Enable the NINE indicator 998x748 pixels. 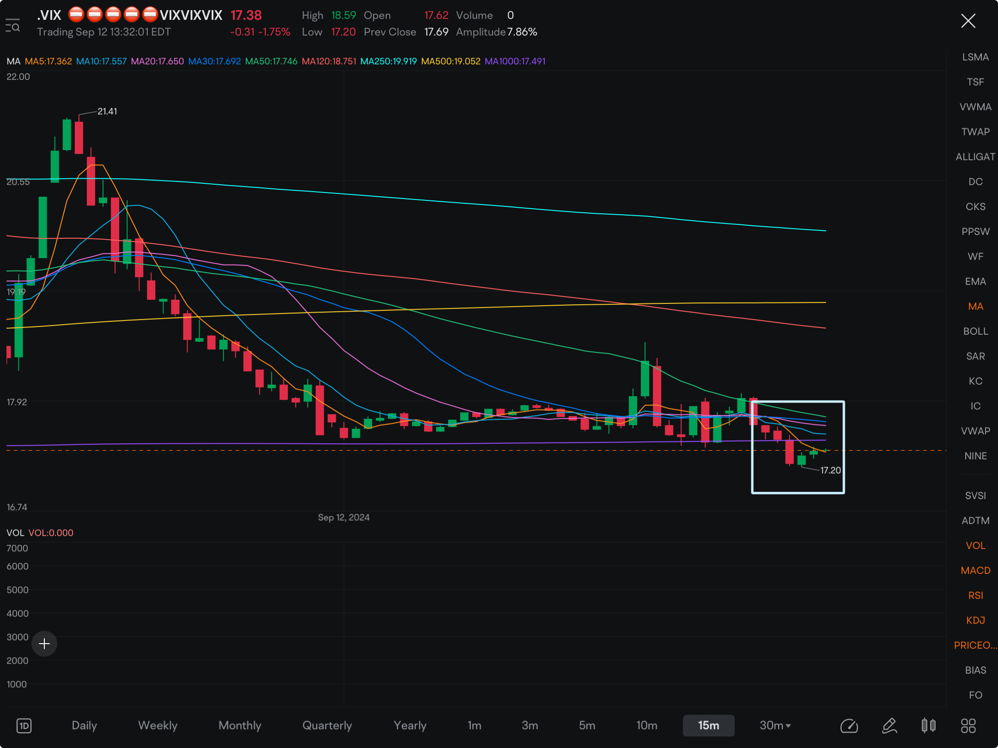[975, 456]
